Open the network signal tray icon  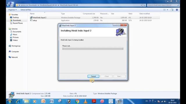(x=162, y=101)
